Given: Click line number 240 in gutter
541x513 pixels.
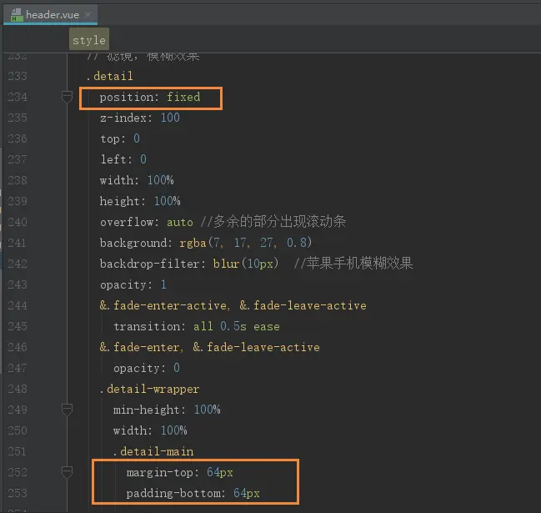Looking at the screenshot, I should pos(18,222).
